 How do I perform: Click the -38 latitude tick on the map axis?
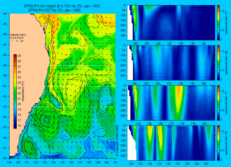4,158
